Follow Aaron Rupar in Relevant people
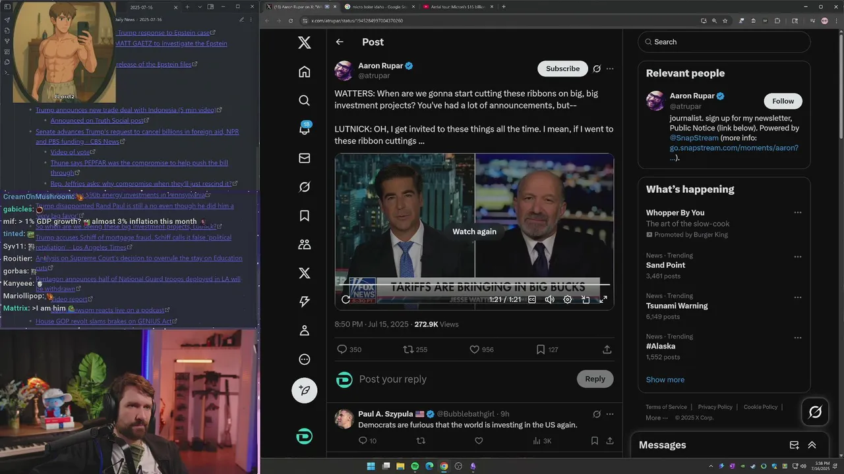Viewport: 844px width, 474px height. [783, 101]
